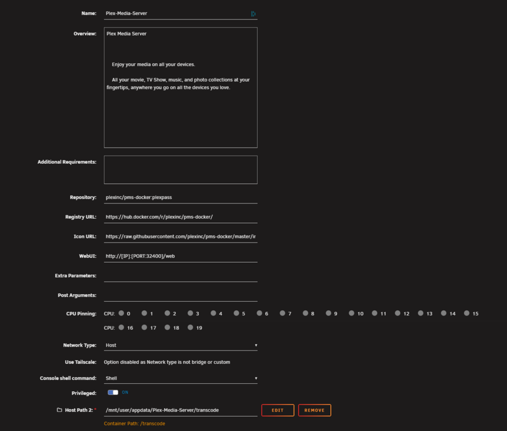Select CPU 0 pinning checkbox

pyautogui.click(x=121, y=313)
